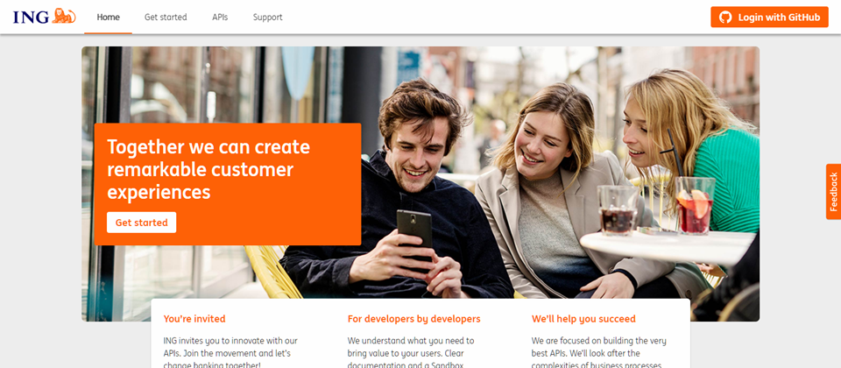Click the For developers by developers heading
Screen dimensions: 841x368
[414, 319]
